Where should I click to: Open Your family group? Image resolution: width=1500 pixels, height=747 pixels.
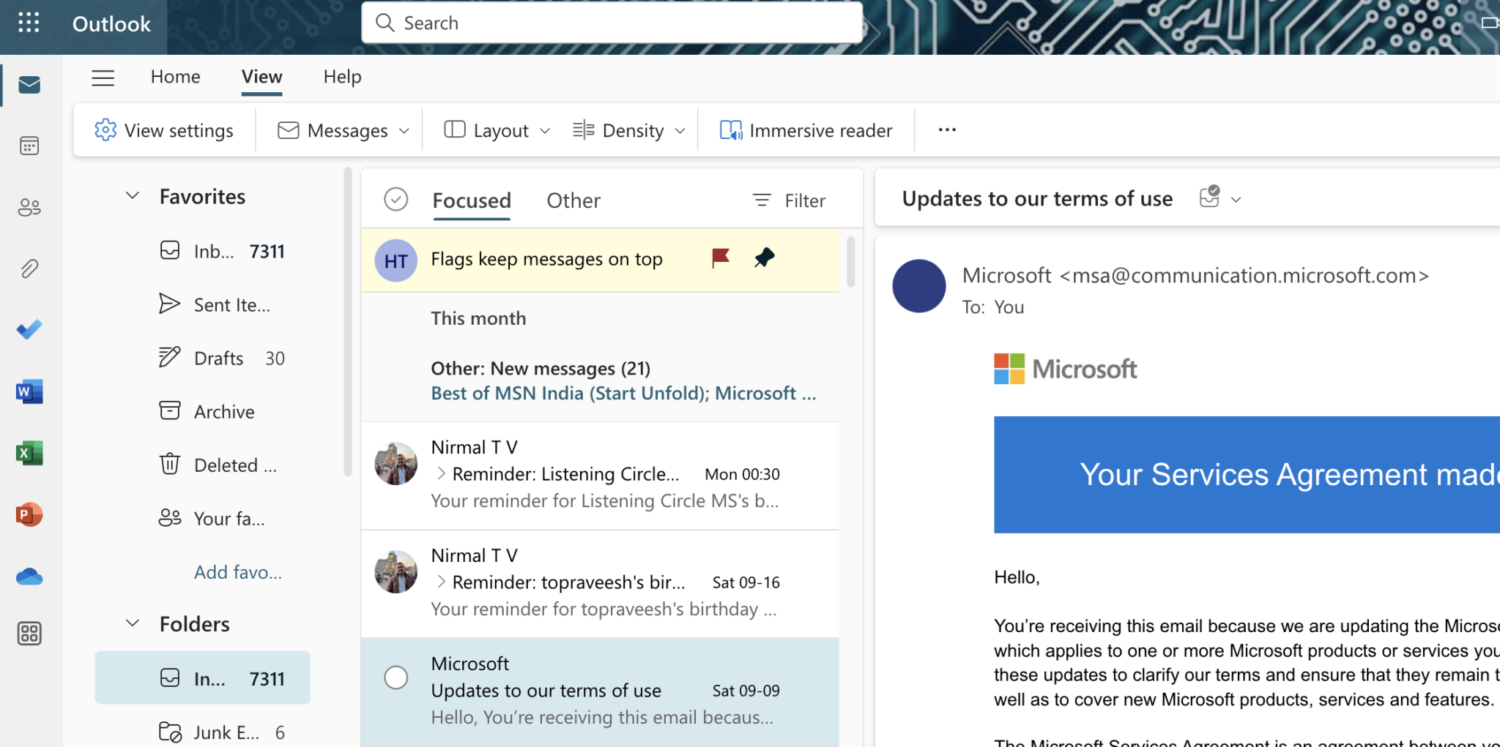(212, 518)
